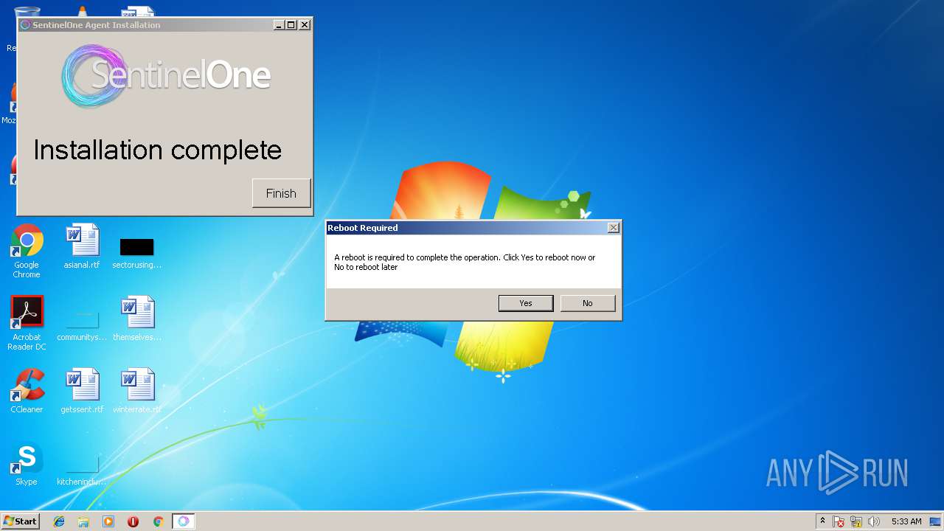944x531 pixels.
Task: Select asianal.rtf document on desktop
Action: 82,247
